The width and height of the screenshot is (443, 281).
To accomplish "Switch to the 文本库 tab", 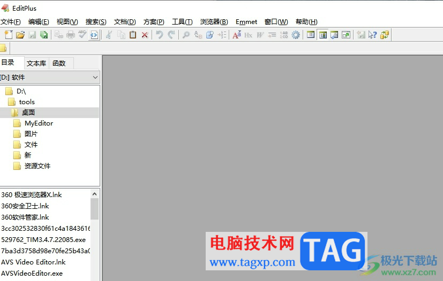I will click(36, 64).
